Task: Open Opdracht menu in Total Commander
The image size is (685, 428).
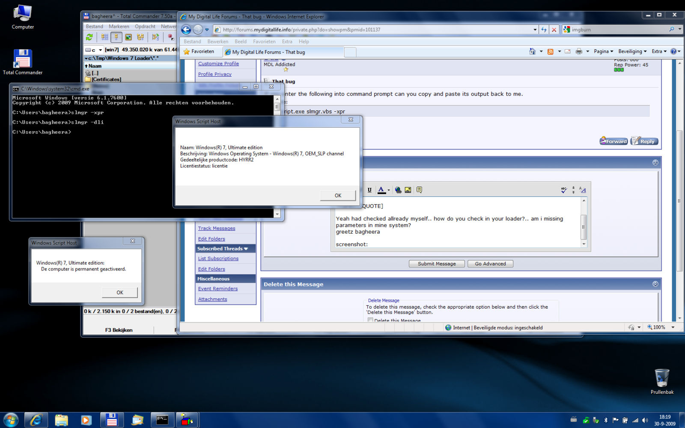Action: 145,27
